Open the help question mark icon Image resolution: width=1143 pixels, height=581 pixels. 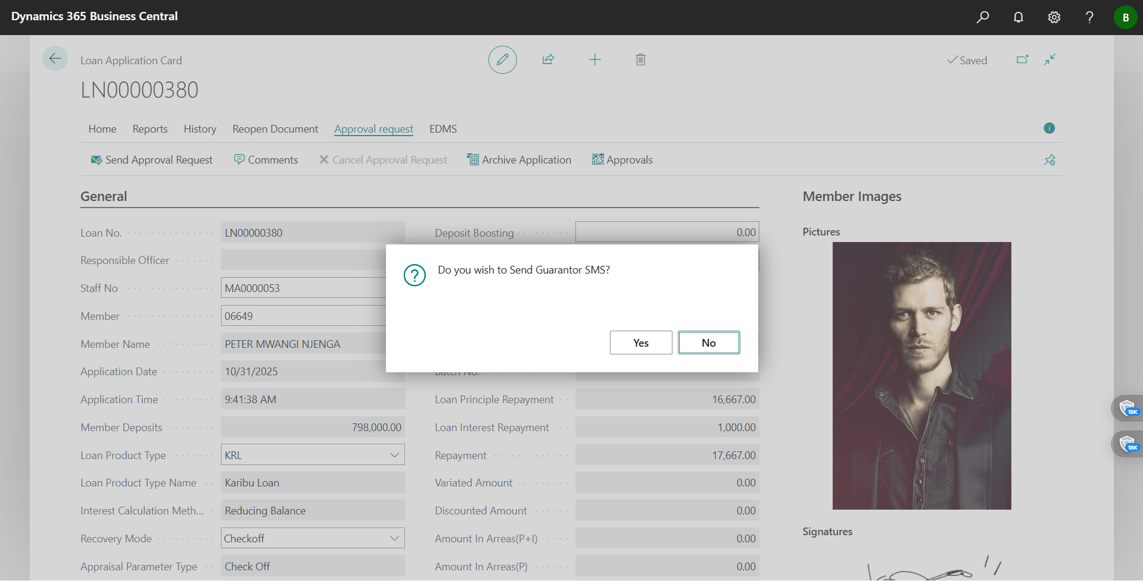(x=1089, y=17)
